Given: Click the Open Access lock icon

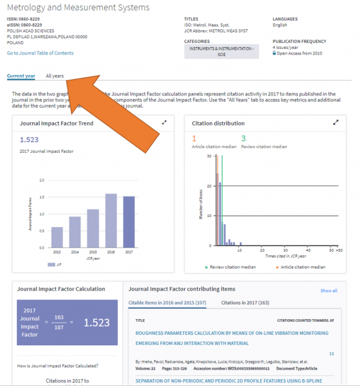Looking at the screenshot, I should (x=275, y=53).
